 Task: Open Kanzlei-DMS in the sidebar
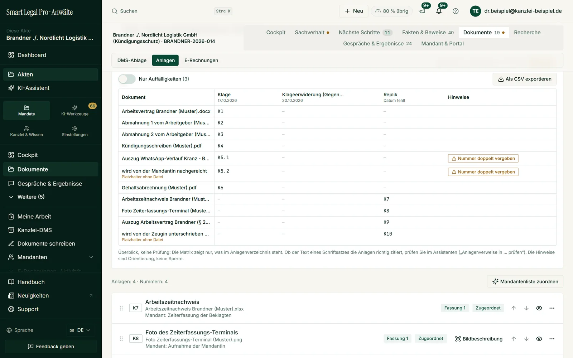coord(50,230)
